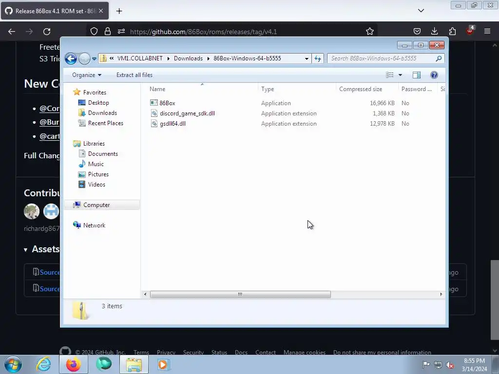The width and height of the screenshot is (499, 374).
Task: Click the scroll right arrow in file list
Action: (441, 295)
